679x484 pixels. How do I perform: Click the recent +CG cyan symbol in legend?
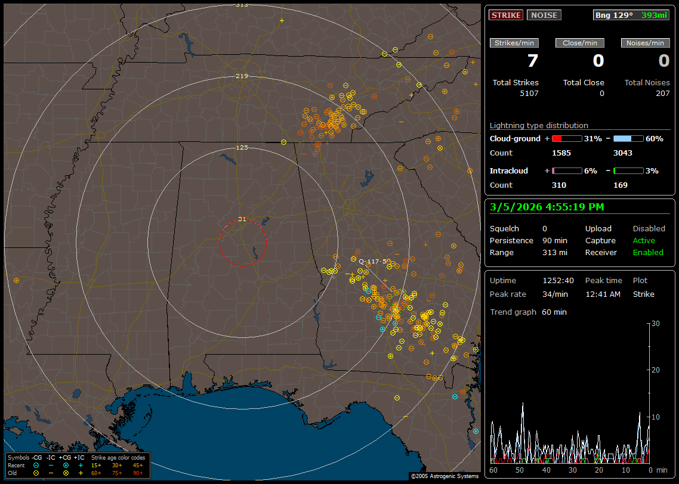(x=66, y=465)
